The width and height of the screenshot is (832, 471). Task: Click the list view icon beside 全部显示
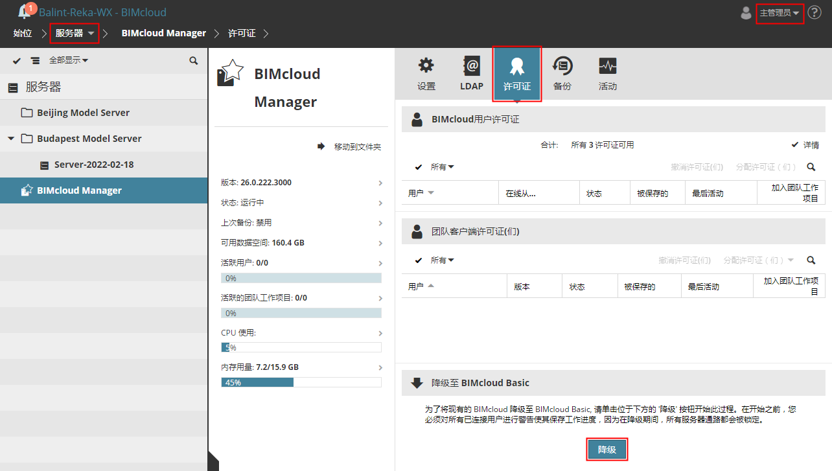point(35,60)
